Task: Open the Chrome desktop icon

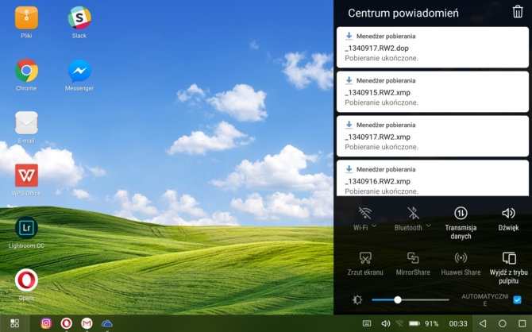Action: pos(26,71)
